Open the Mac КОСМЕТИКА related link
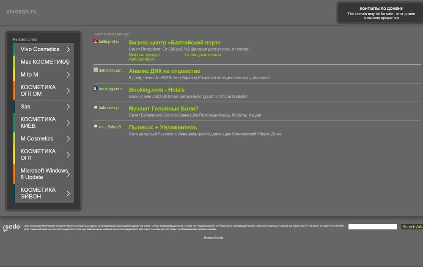 (x=44, y=62)
